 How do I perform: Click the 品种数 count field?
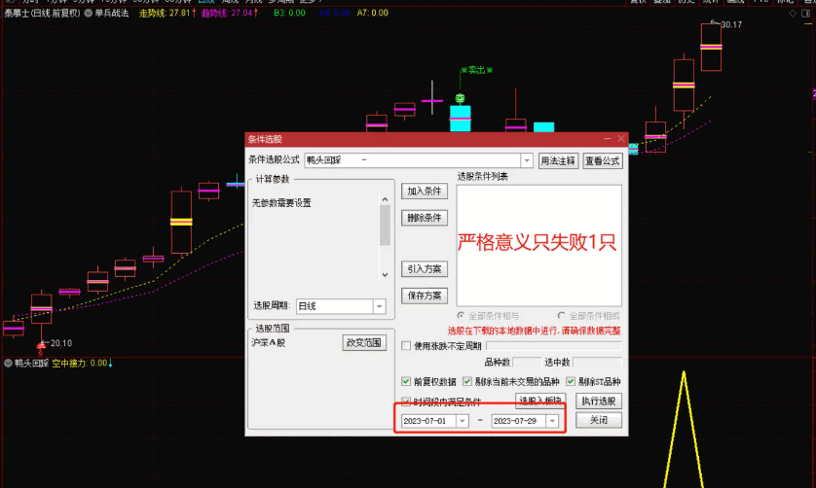coord(527,363)
